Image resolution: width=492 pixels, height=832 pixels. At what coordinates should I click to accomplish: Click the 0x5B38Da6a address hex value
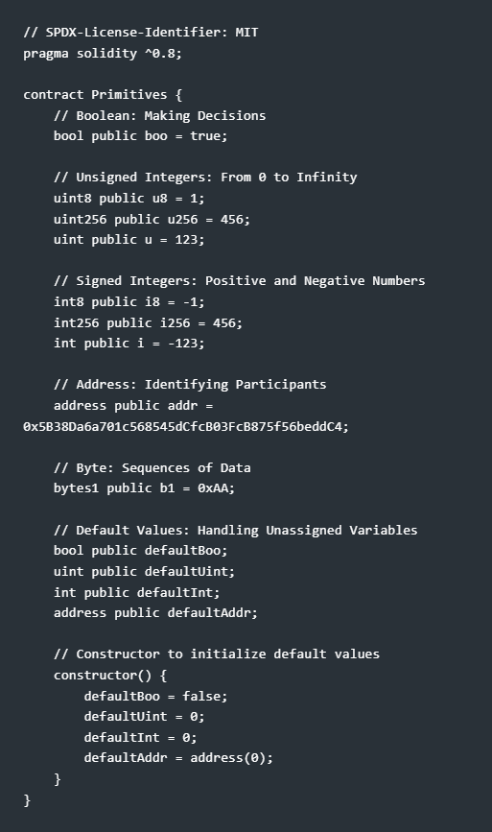[x=186, y=427]
